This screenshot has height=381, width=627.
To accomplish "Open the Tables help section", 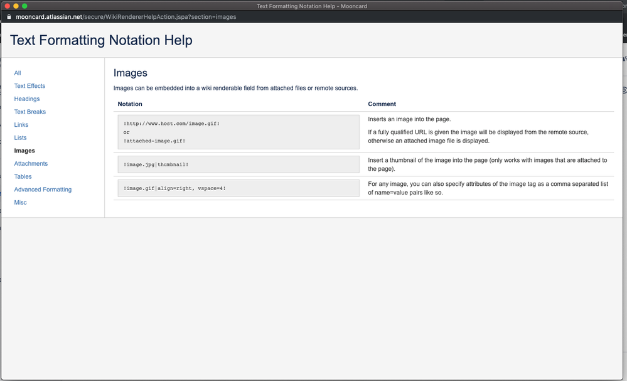I will click(23, 176).
